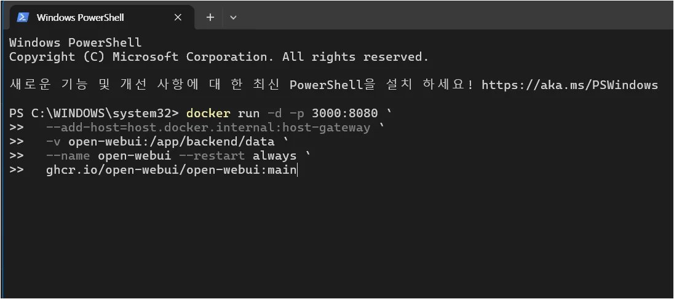The image size is (674, 299).
Task: Click the '-v' flag text
Action: 54,142
